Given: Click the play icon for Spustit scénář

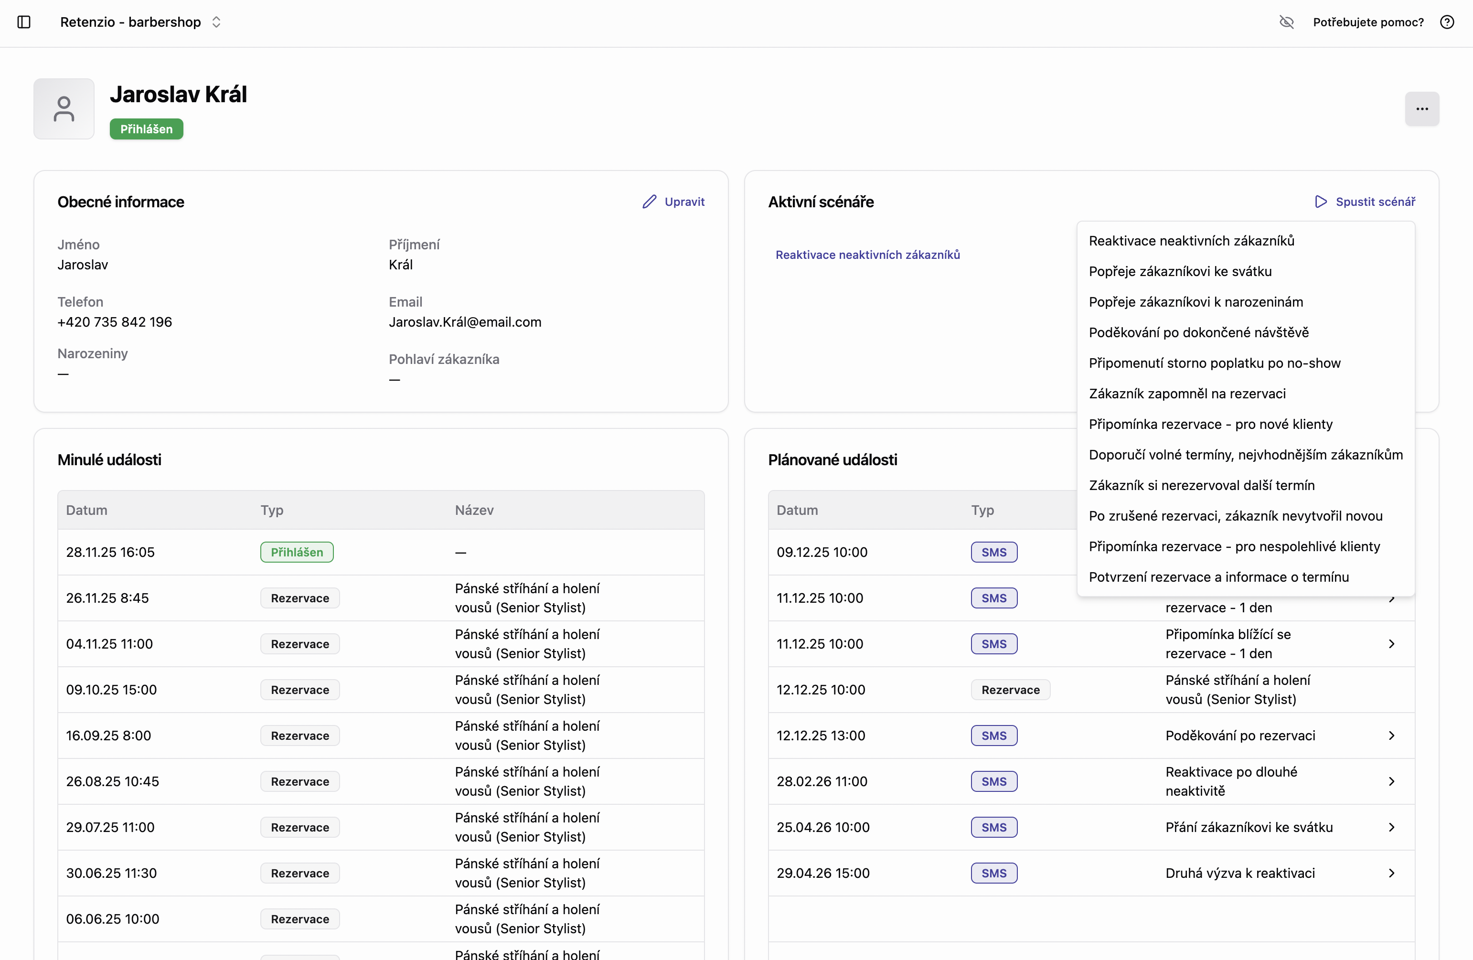Looking at the screenshot, I should (1321, 202).
